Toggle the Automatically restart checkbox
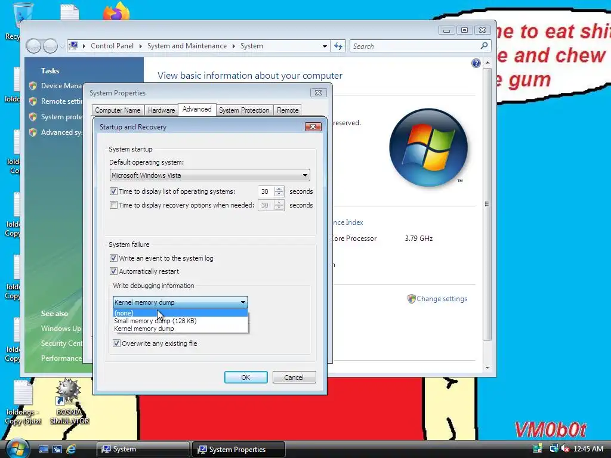 113,271
